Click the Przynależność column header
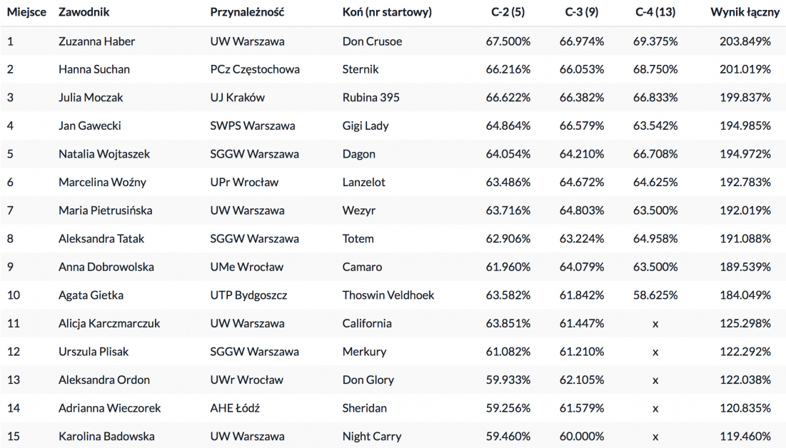 pyautogui.click(x=247, y=13)
